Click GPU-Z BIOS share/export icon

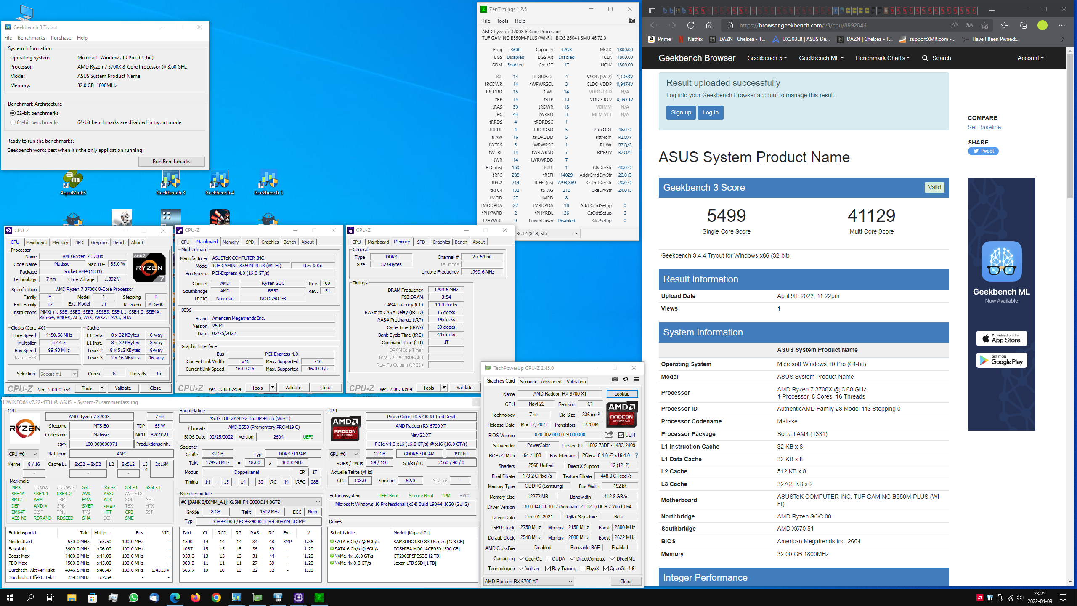(x=609, y=435)
